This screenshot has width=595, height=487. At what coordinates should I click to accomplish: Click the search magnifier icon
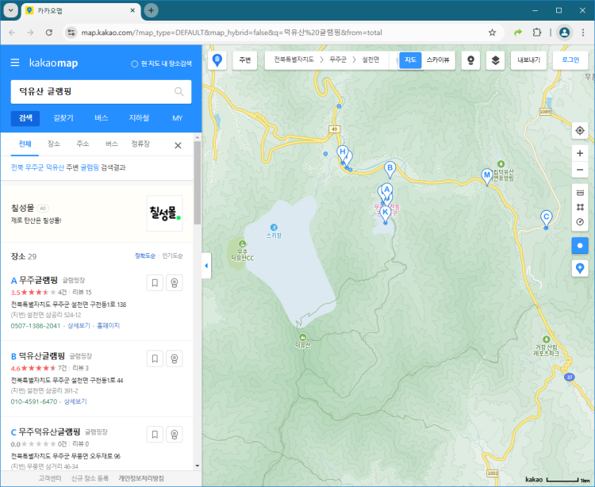coord(178,91)
